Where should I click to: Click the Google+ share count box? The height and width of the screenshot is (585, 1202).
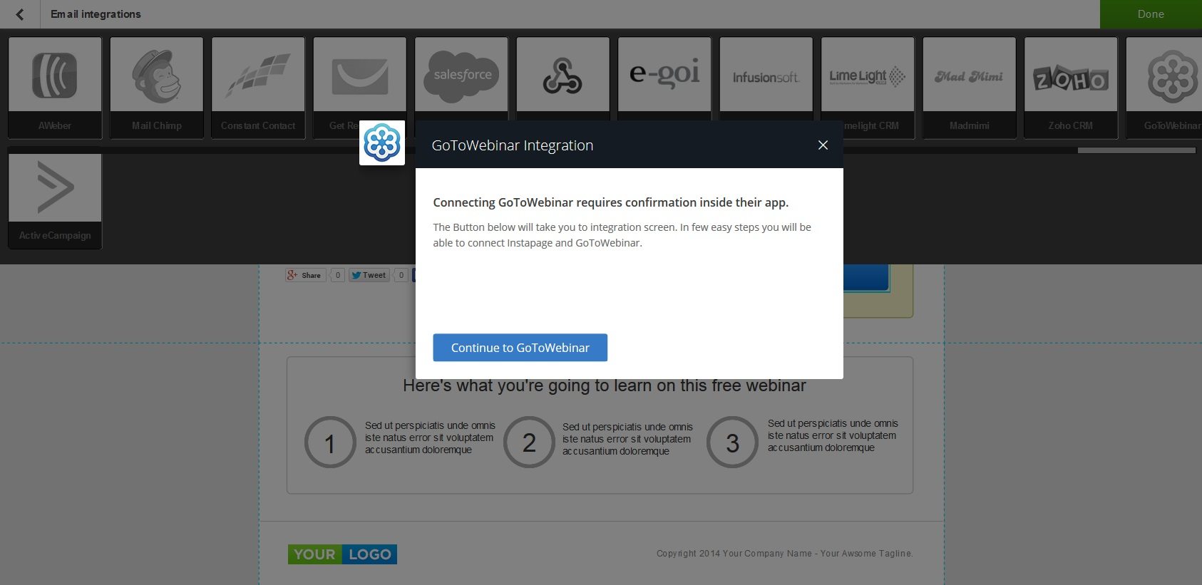[338, 275]
